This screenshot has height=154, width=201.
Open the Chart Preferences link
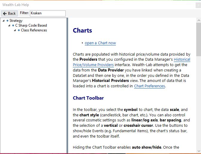pos(149,86)
